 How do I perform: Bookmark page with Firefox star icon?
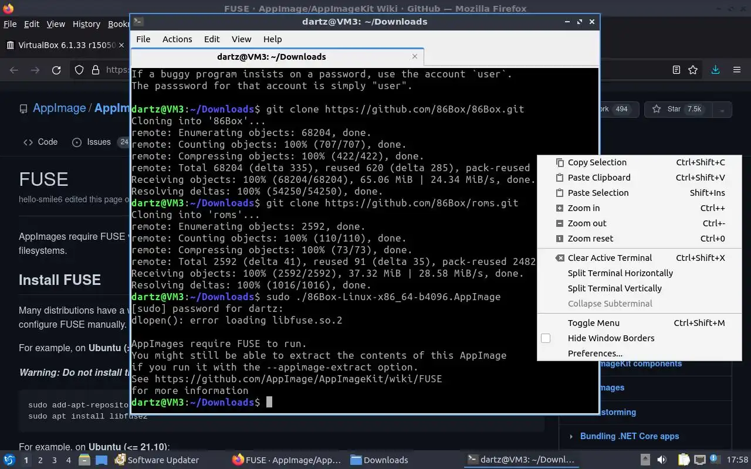click(x=693, y=70)
